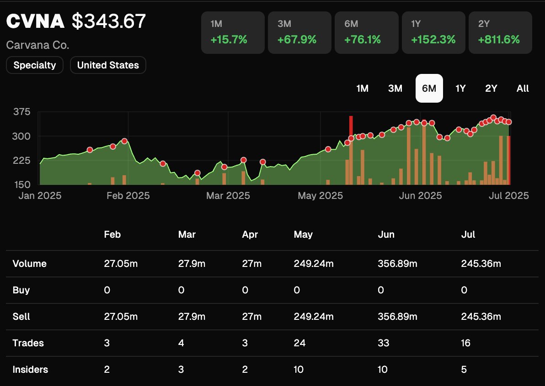Click the $343.67 price
The width and height of the screenshot is (545, 386).
coord(109,21)
